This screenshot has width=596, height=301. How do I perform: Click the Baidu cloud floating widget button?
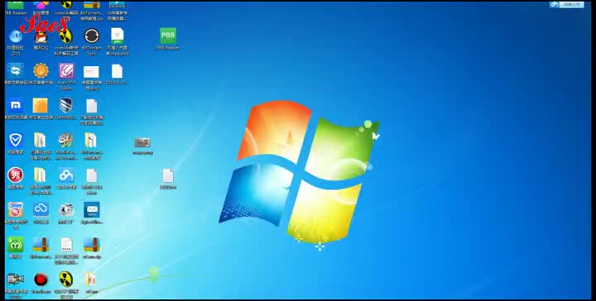point(567,4)
